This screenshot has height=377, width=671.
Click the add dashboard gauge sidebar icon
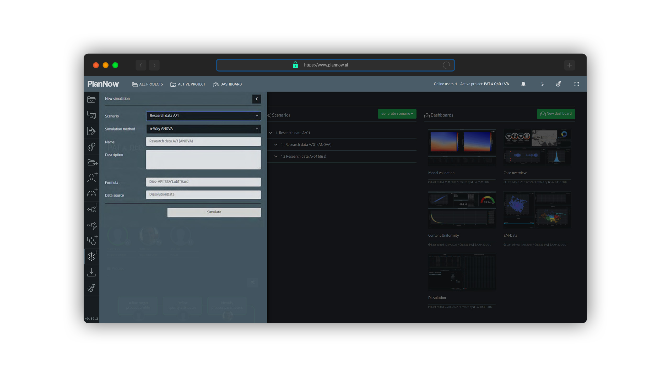[x=92, y=193]
